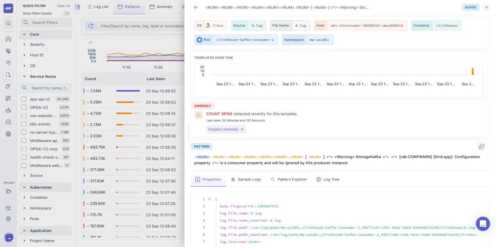Open the add-package icon above settings

tap(8, 208)
